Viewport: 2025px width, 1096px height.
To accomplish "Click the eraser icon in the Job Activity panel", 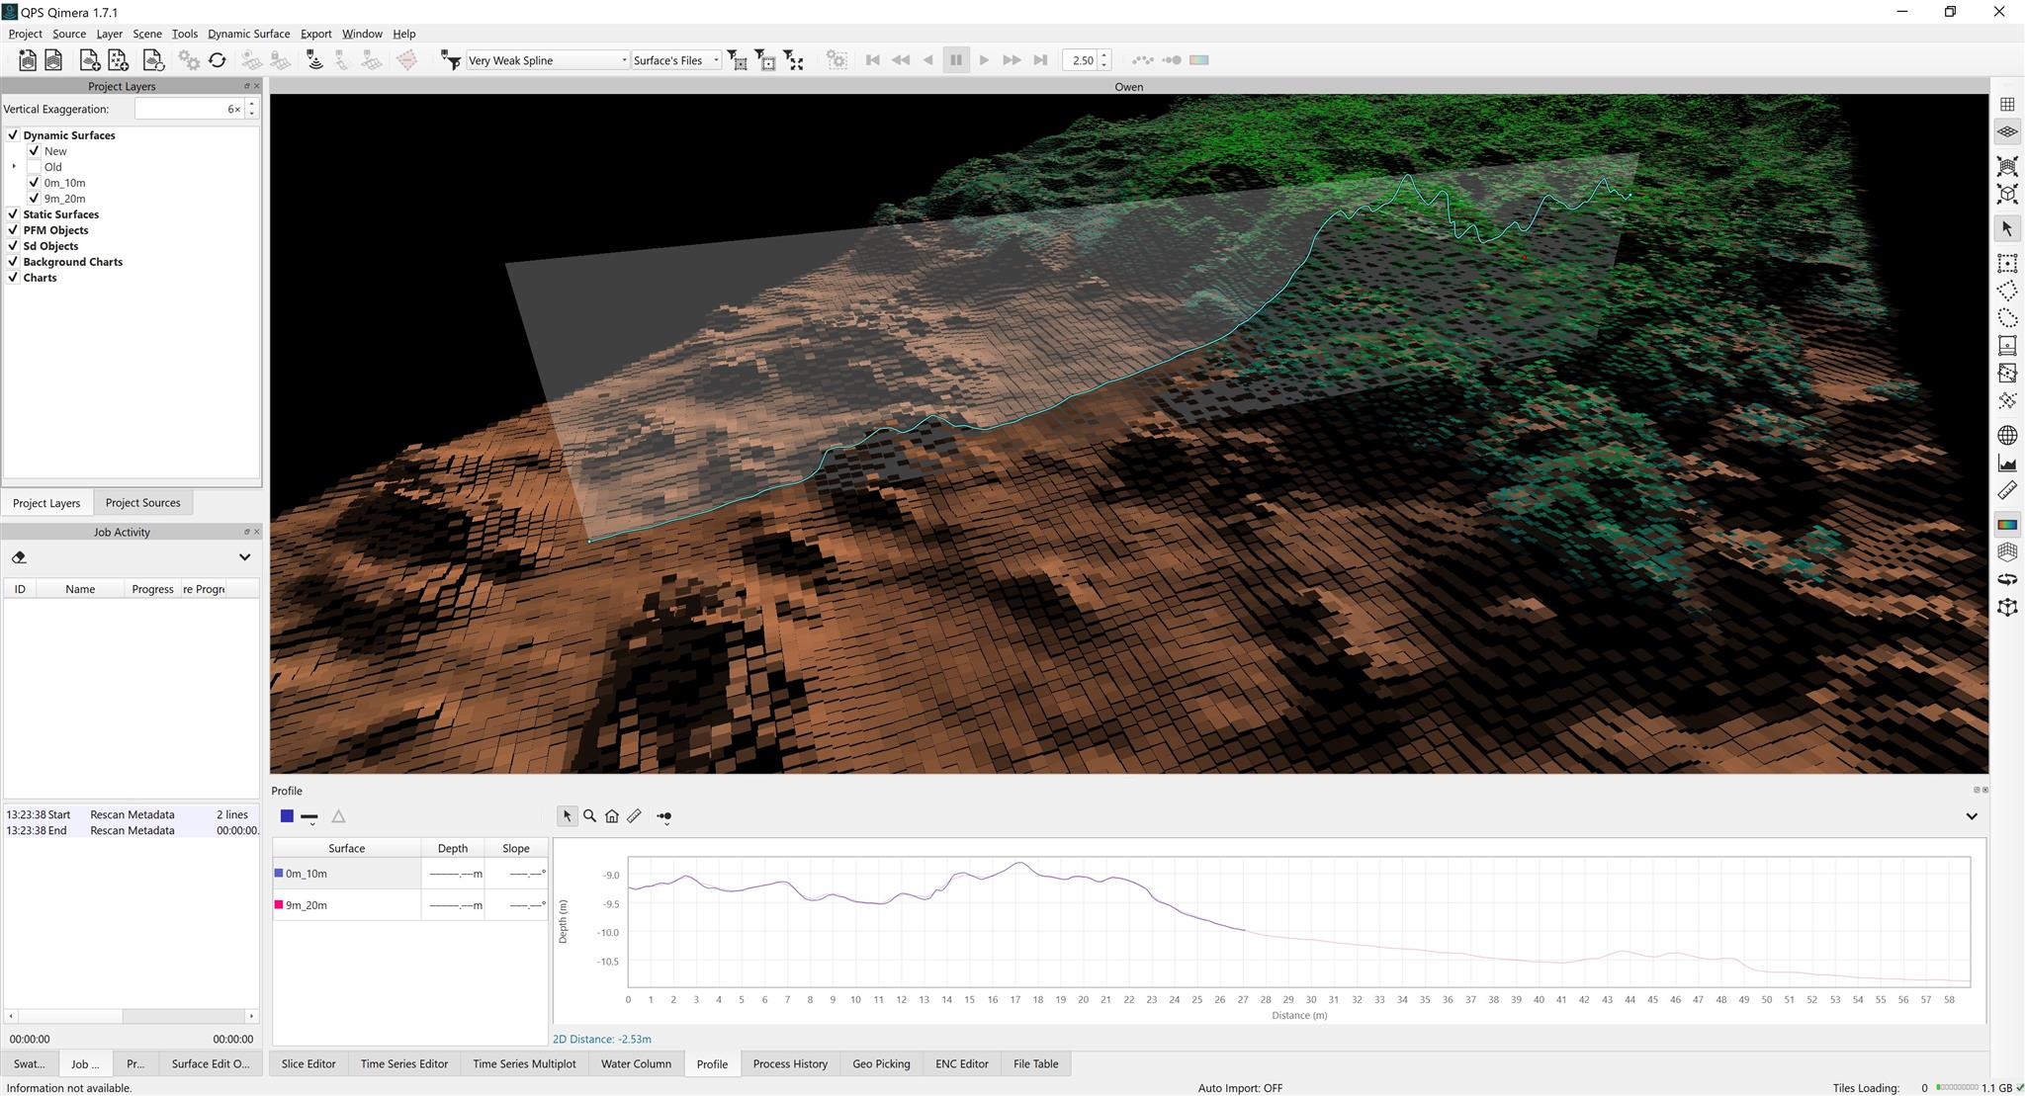I will [x=19, y=557].
